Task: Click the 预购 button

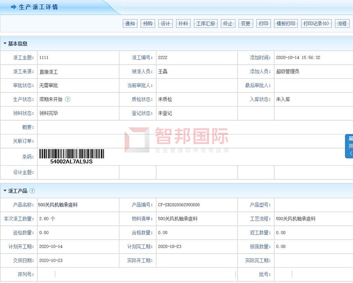Action: pyautogui.click(x=147, y=24)
